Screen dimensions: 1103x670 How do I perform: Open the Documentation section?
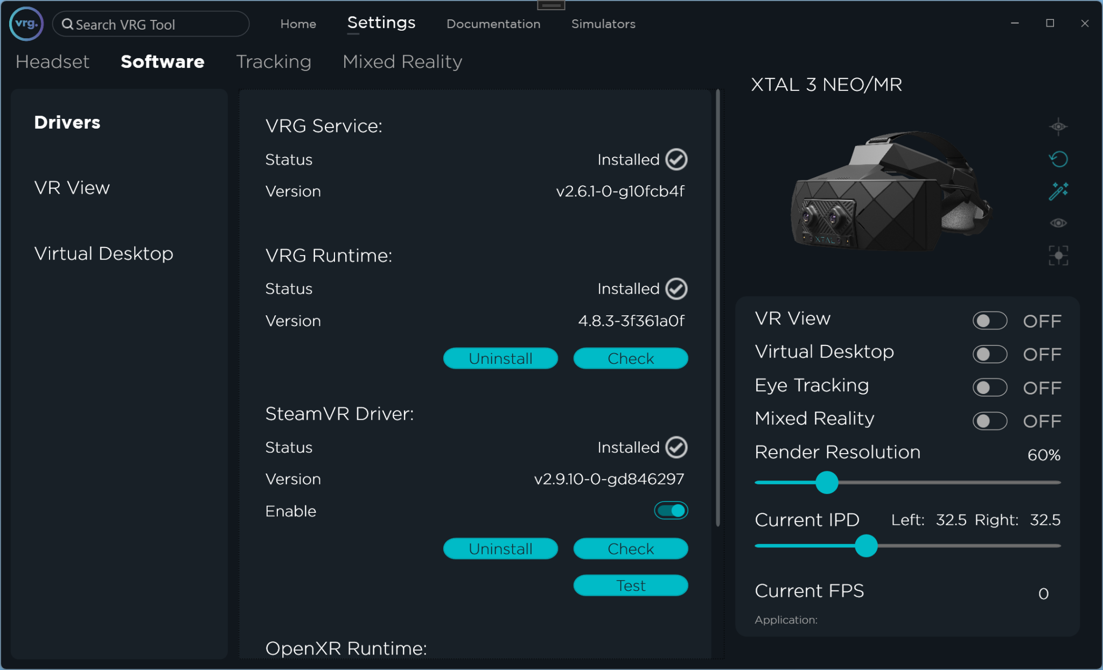pyautogui.click(x=493, y=24)
